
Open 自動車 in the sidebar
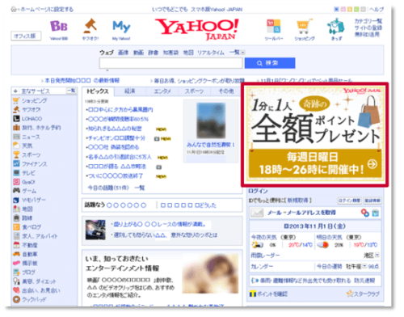click(30, 254)
